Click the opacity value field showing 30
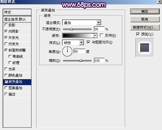This screenshot has width=162, height=130. point(99,29)
